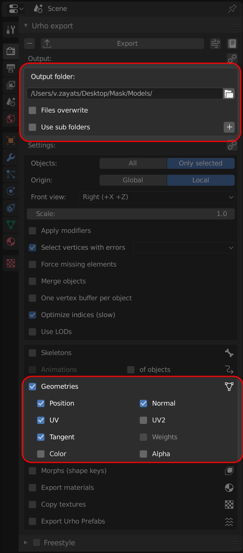The width and height of the screenshot is (243, 553).
Task: Collapse the Urho export panel
Action: 26,26
